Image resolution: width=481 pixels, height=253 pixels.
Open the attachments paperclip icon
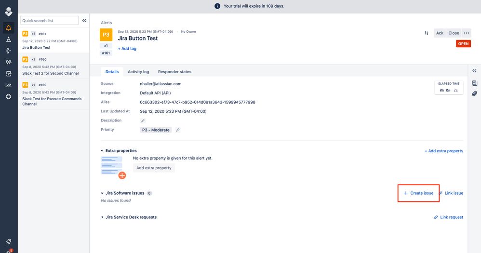tap(475, 93)
